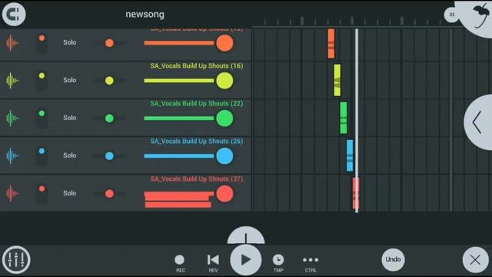Open the orange waveform icon of the top track
492x277 pixels.
coord(12,43)
